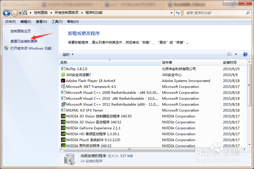Click NVIDIA 3D Vision 控制器驱动程序 icon
Screen dimensions: 254x169
(63, 116)
